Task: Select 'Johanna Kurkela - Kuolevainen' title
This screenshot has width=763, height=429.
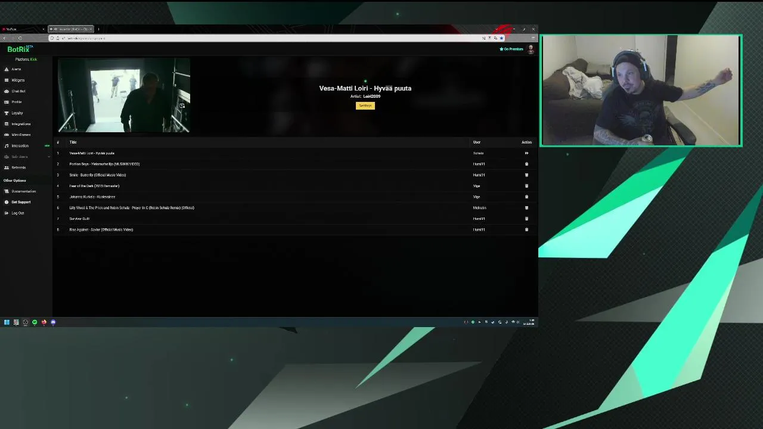Action: click(x=92, y=197)
